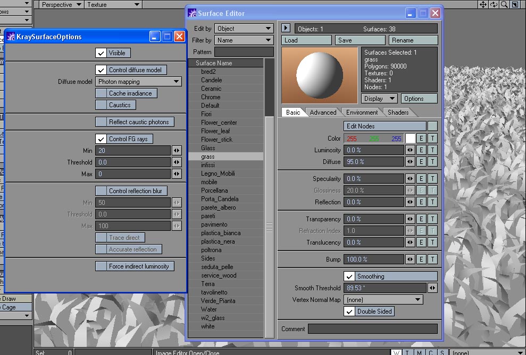526x355 pixels.
Task: Click the white Color swatch
Action: 410,138
